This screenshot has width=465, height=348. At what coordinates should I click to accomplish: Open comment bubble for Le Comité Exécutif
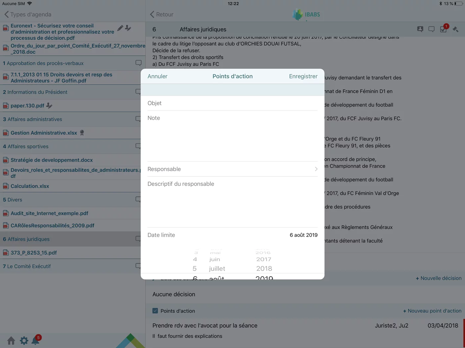138,266
